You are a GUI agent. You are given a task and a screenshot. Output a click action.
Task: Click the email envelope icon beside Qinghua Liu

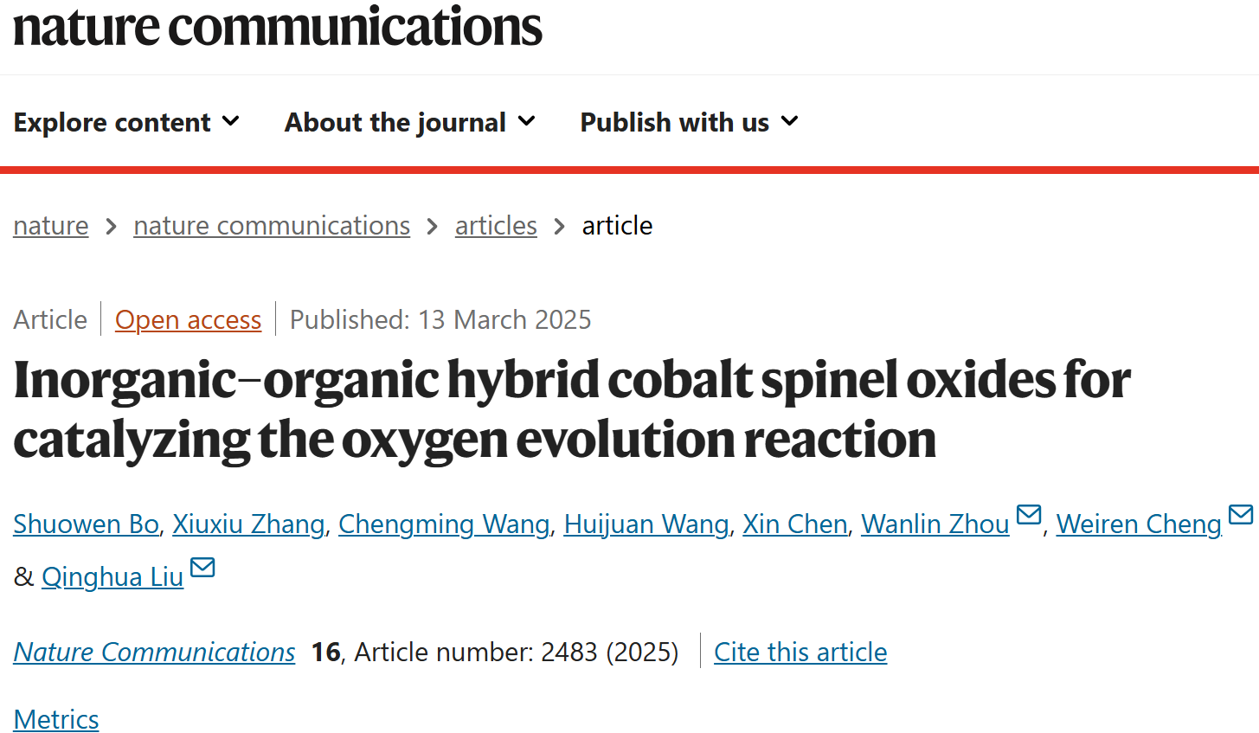tap(202, 568)
